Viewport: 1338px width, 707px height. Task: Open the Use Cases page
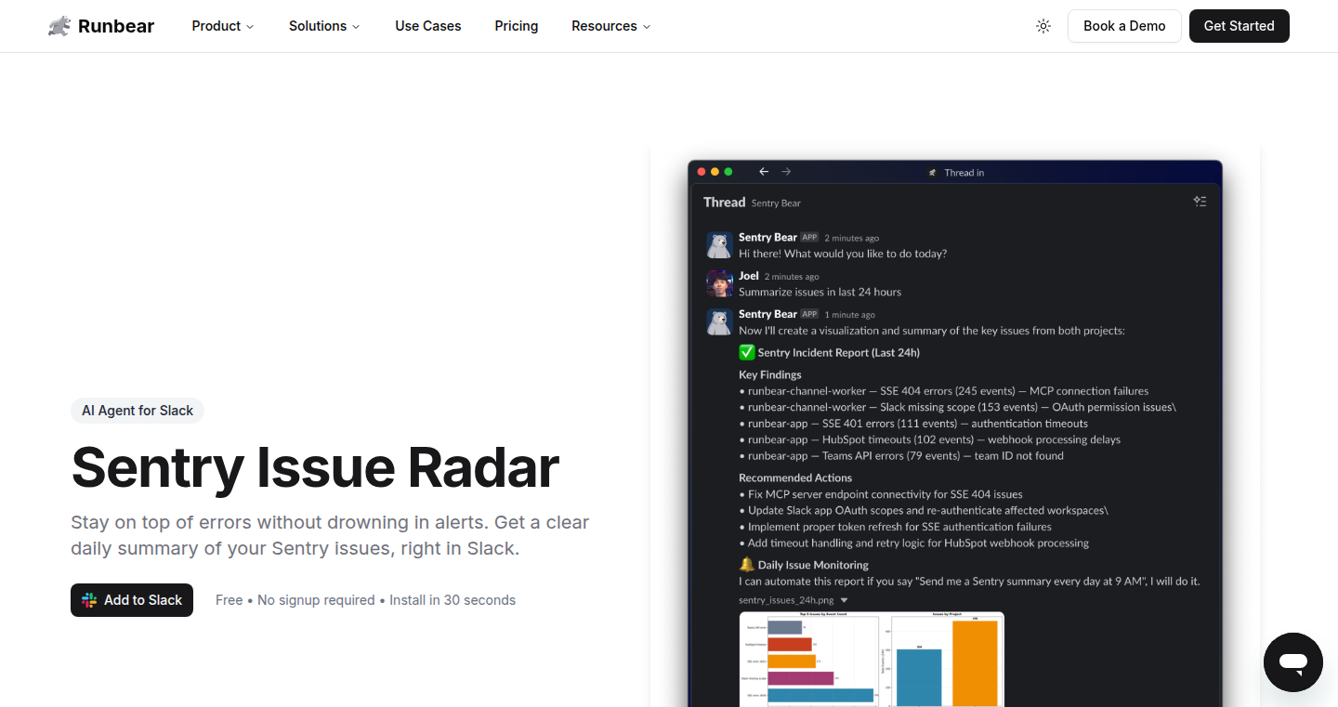click(428, 26)
